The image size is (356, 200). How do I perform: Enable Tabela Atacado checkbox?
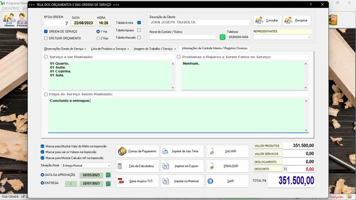point(139,37)
